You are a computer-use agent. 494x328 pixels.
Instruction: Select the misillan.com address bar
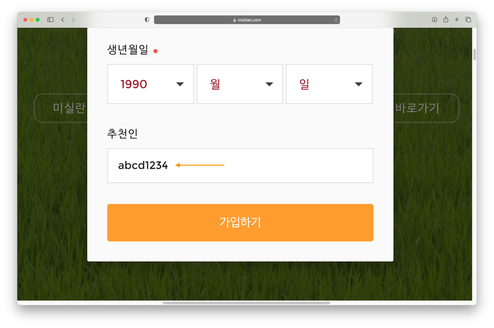(247, 20)
